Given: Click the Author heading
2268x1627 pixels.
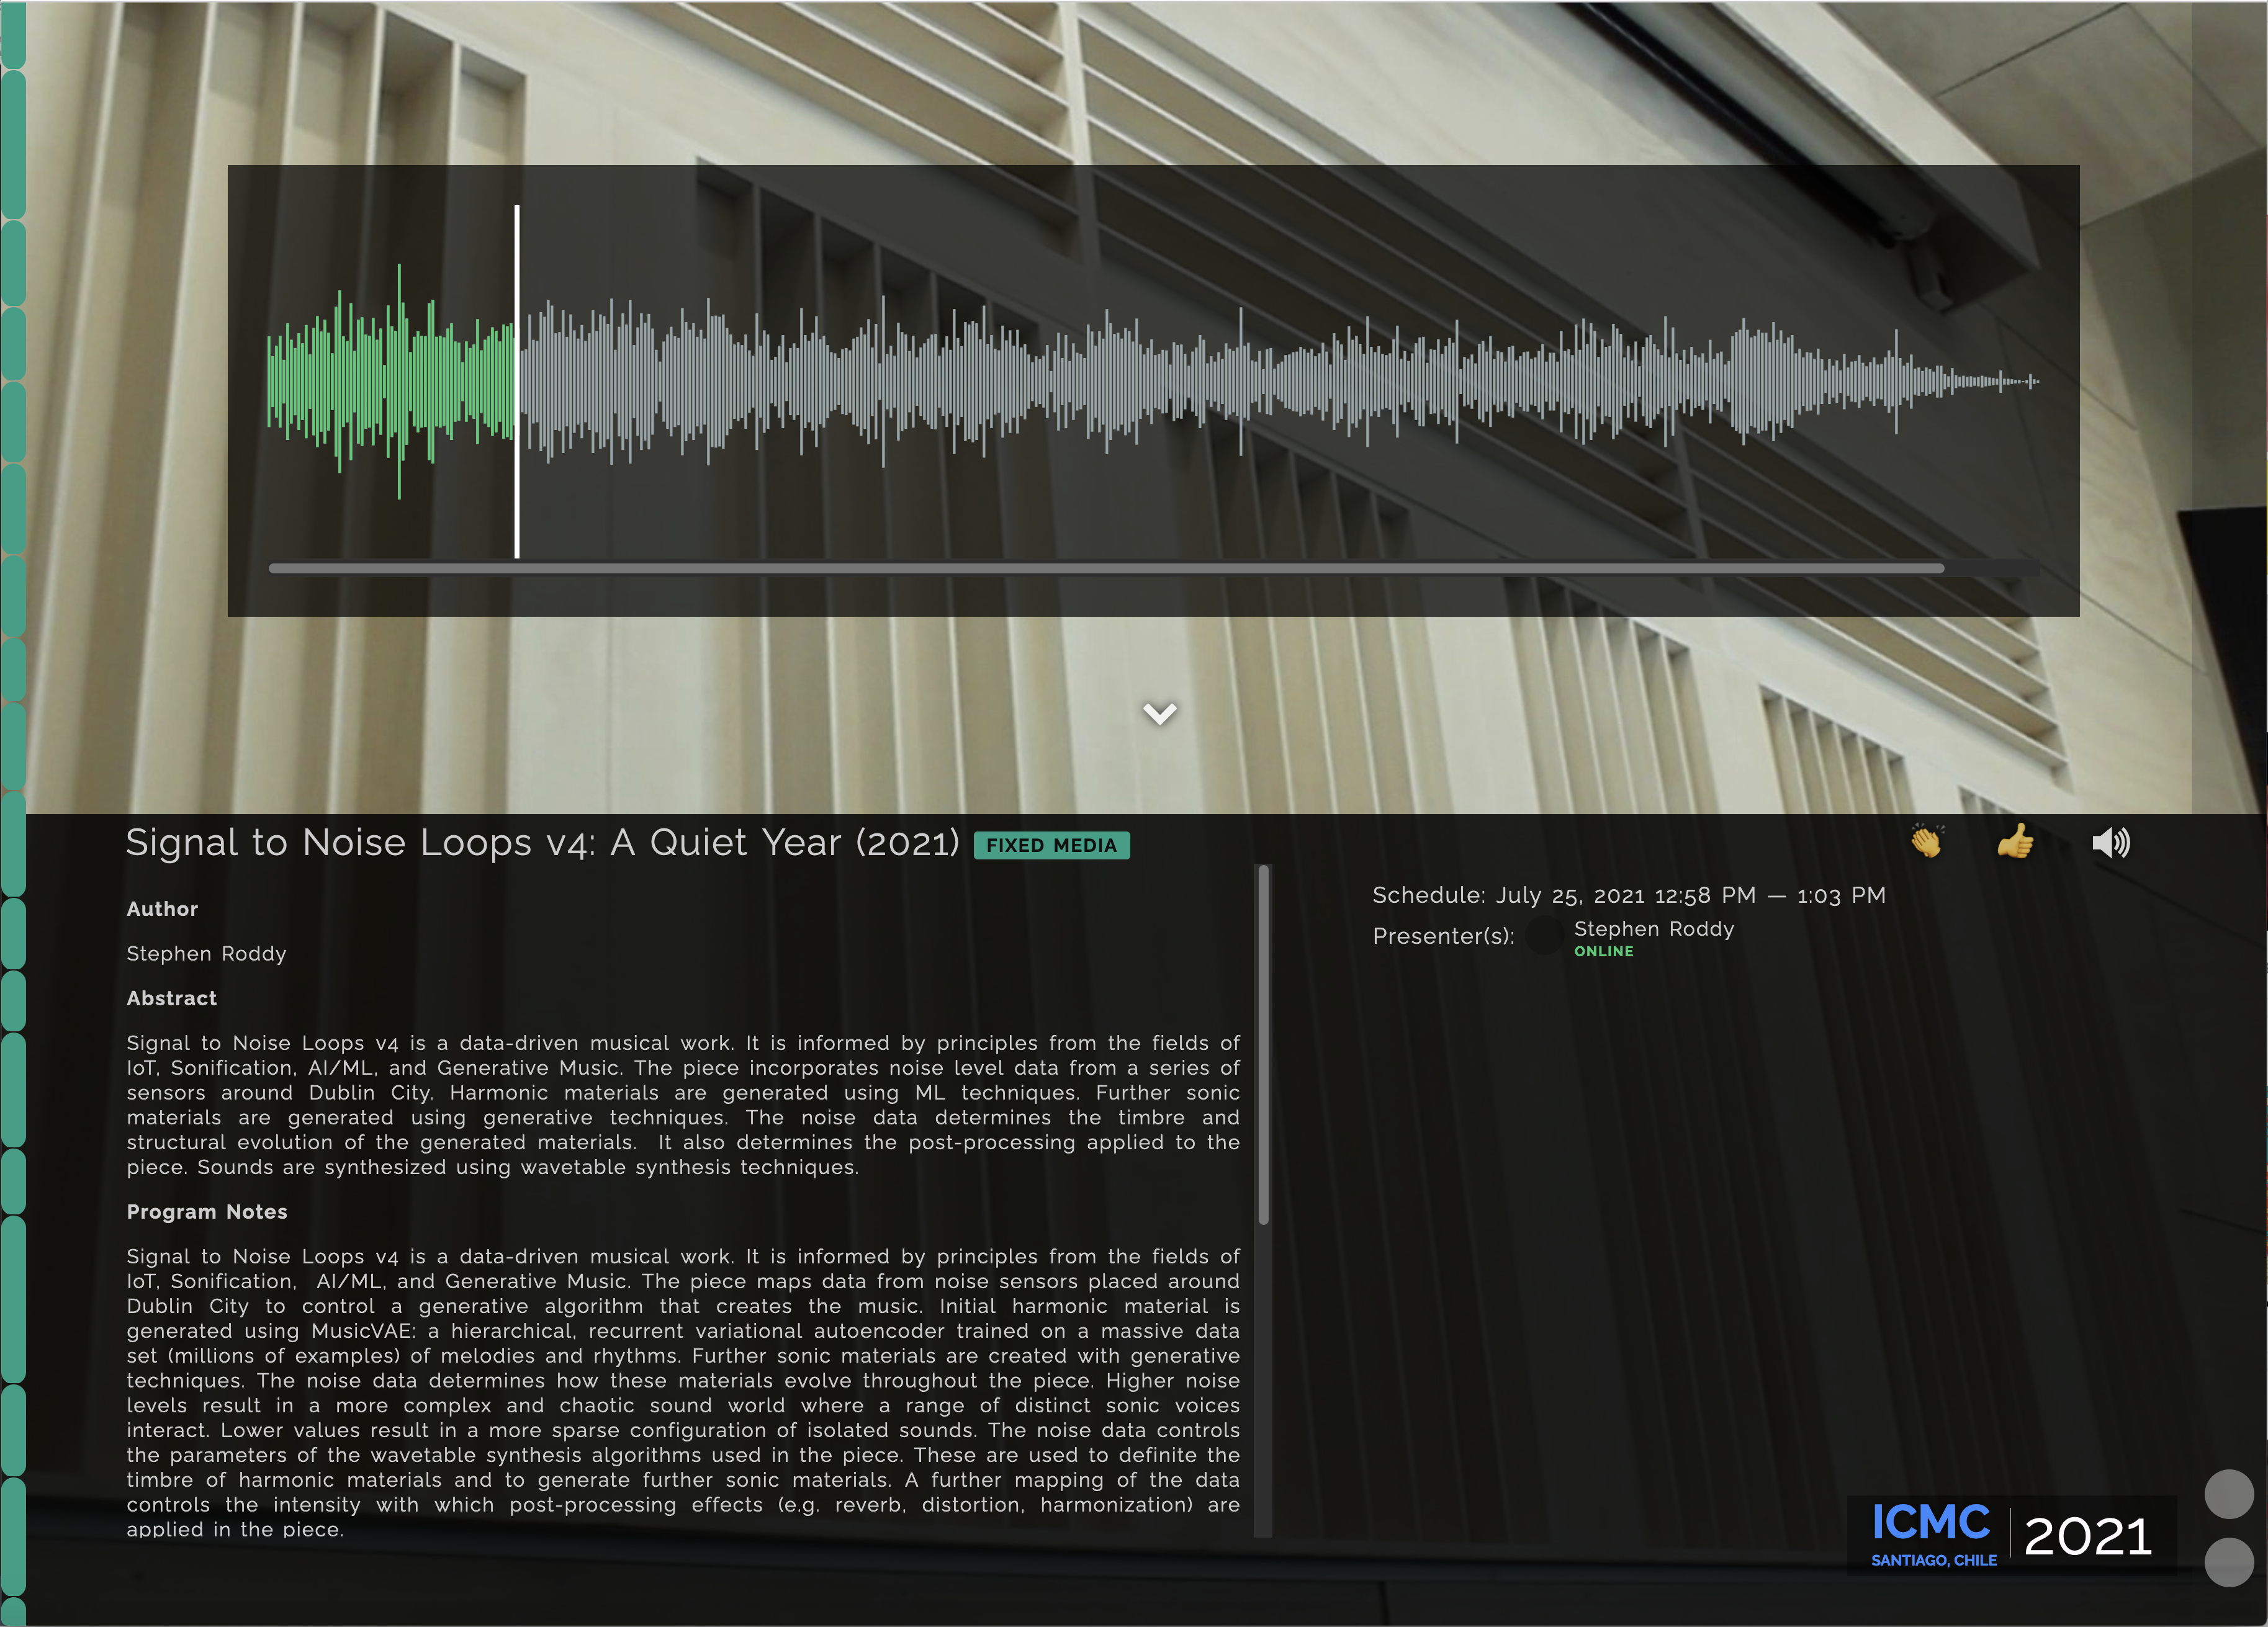Looking at the screenshot, I should click(x=162, y=909).
